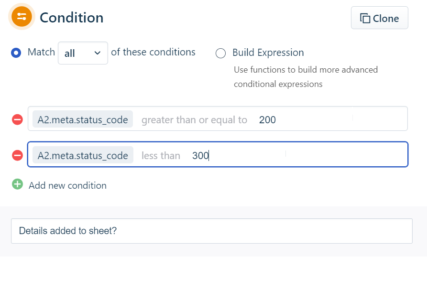
Task: Edit the "Details added to sheet?" description field
Action: 211,231
